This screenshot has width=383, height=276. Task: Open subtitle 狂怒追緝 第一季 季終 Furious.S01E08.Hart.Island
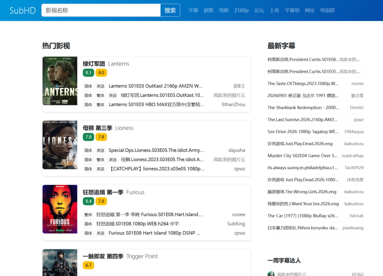point(150,214)
